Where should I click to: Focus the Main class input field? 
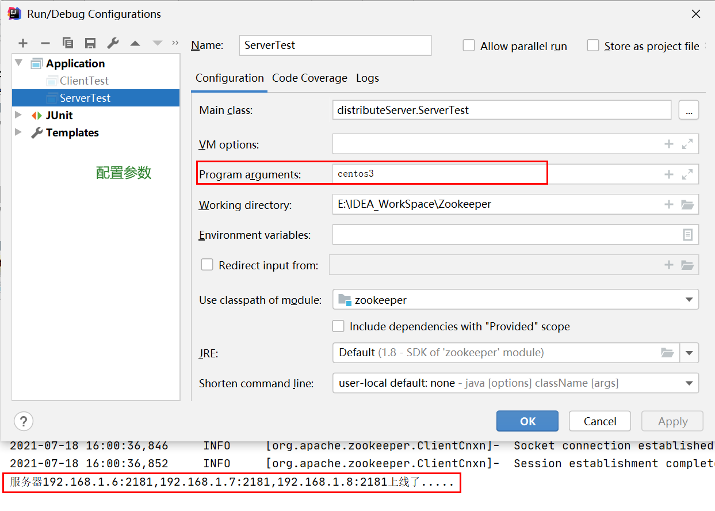[502, 110]
